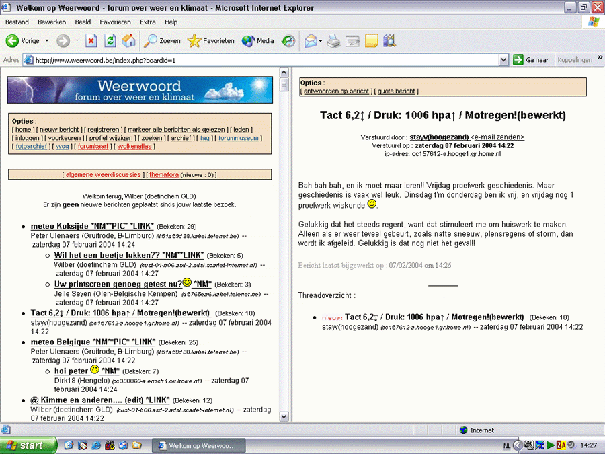Click the Print toolbar icon
605x454 pixels.
tap(333, 41)
